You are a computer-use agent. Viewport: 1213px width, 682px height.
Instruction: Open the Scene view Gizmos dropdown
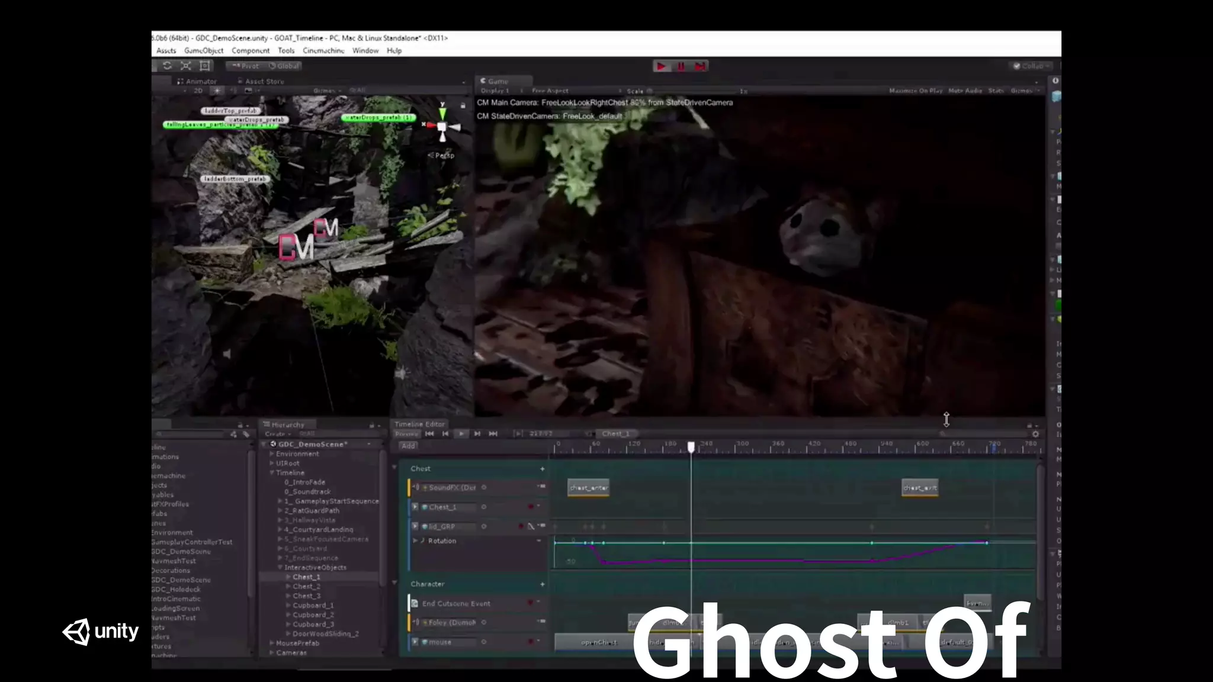[328, 91]
